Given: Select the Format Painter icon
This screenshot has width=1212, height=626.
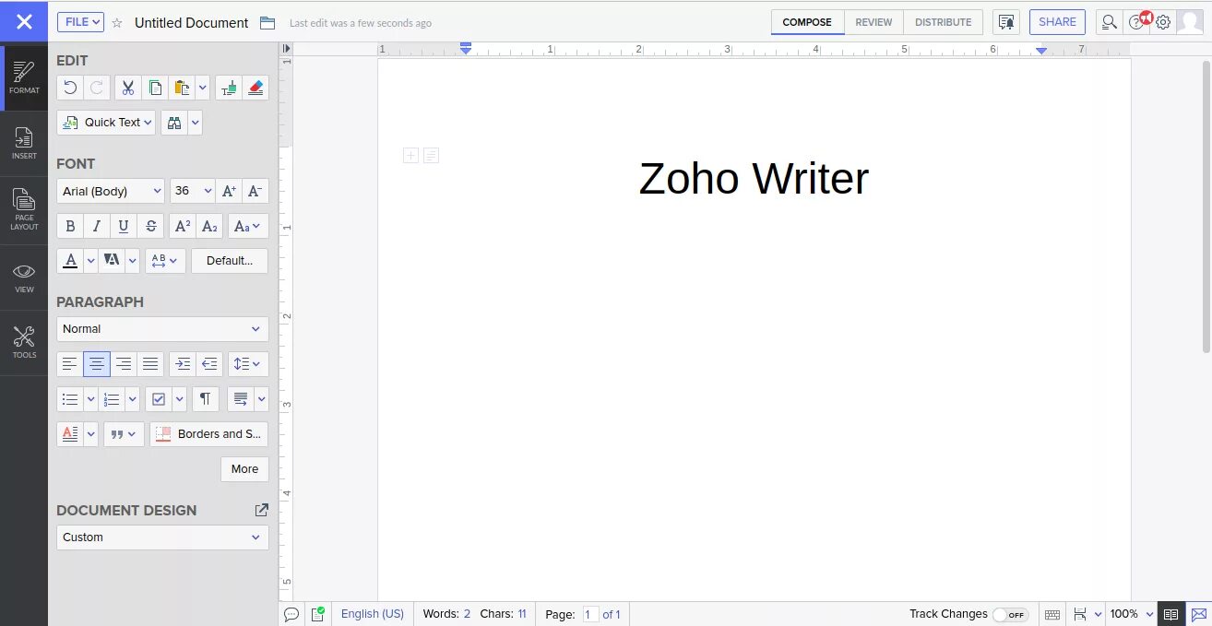Looking at the screenshot, I should click(x=229, y=88).
